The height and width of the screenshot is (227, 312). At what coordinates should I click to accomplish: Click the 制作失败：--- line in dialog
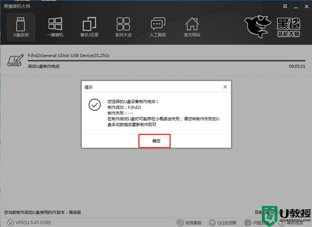point(120,113)
